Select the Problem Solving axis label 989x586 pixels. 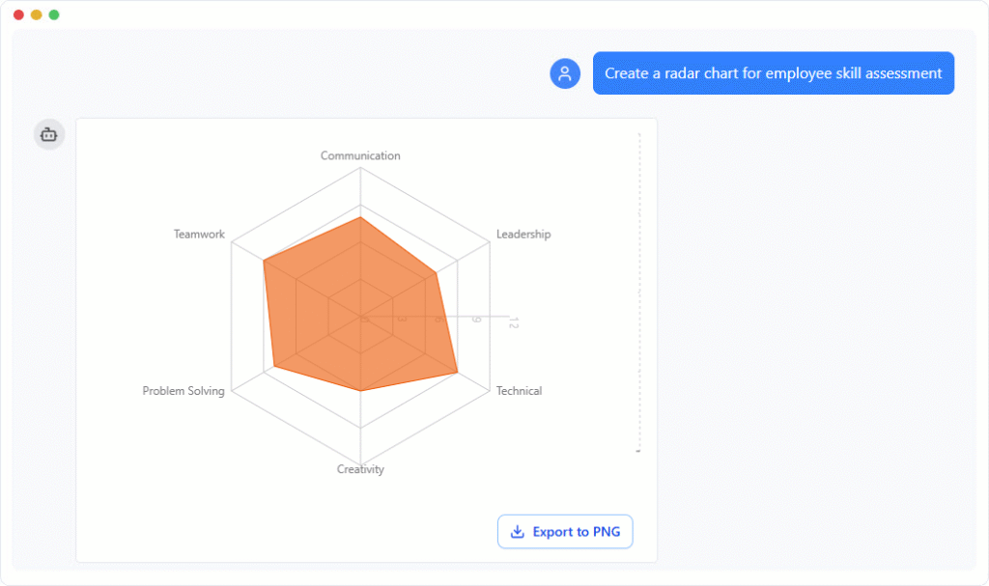pos(184,391)
